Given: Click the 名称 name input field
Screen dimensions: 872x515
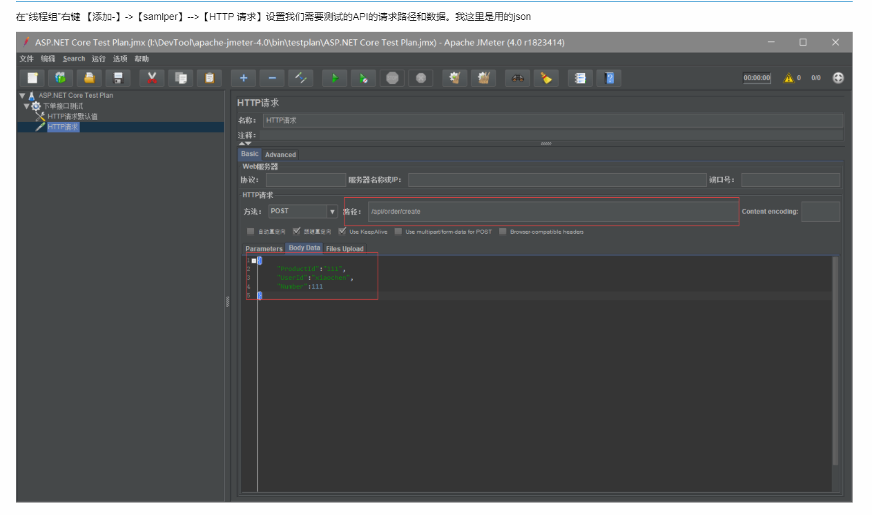Looking at the screenshot, I should pos(553,121).
